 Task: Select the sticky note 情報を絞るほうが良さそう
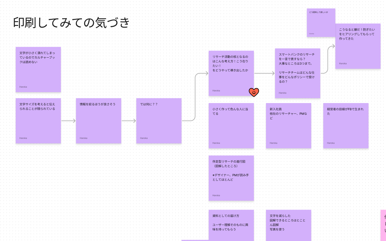[x=99, y=121]
